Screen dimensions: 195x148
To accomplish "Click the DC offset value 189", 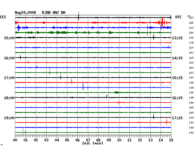I will coord(191,118).
